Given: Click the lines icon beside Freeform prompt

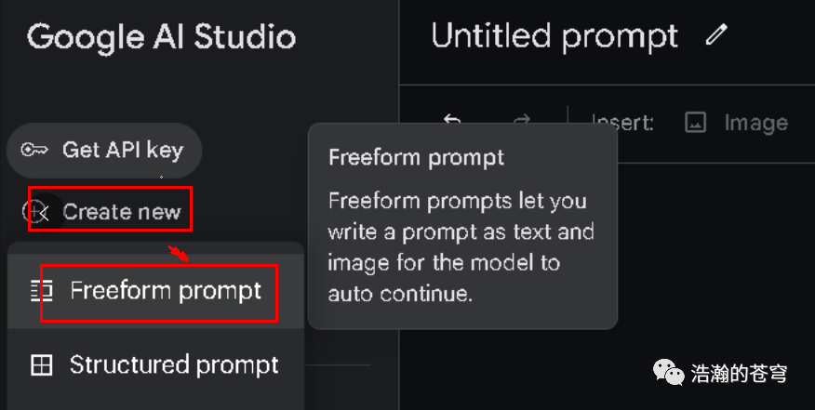Looking at the screenshot, I should 42,290.
